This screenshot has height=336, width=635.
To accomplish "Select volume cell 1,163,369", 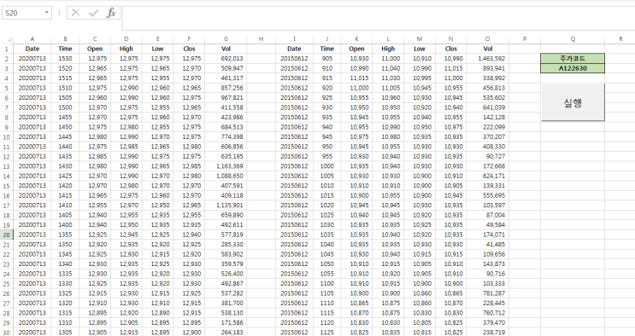I will coord(226,166).
